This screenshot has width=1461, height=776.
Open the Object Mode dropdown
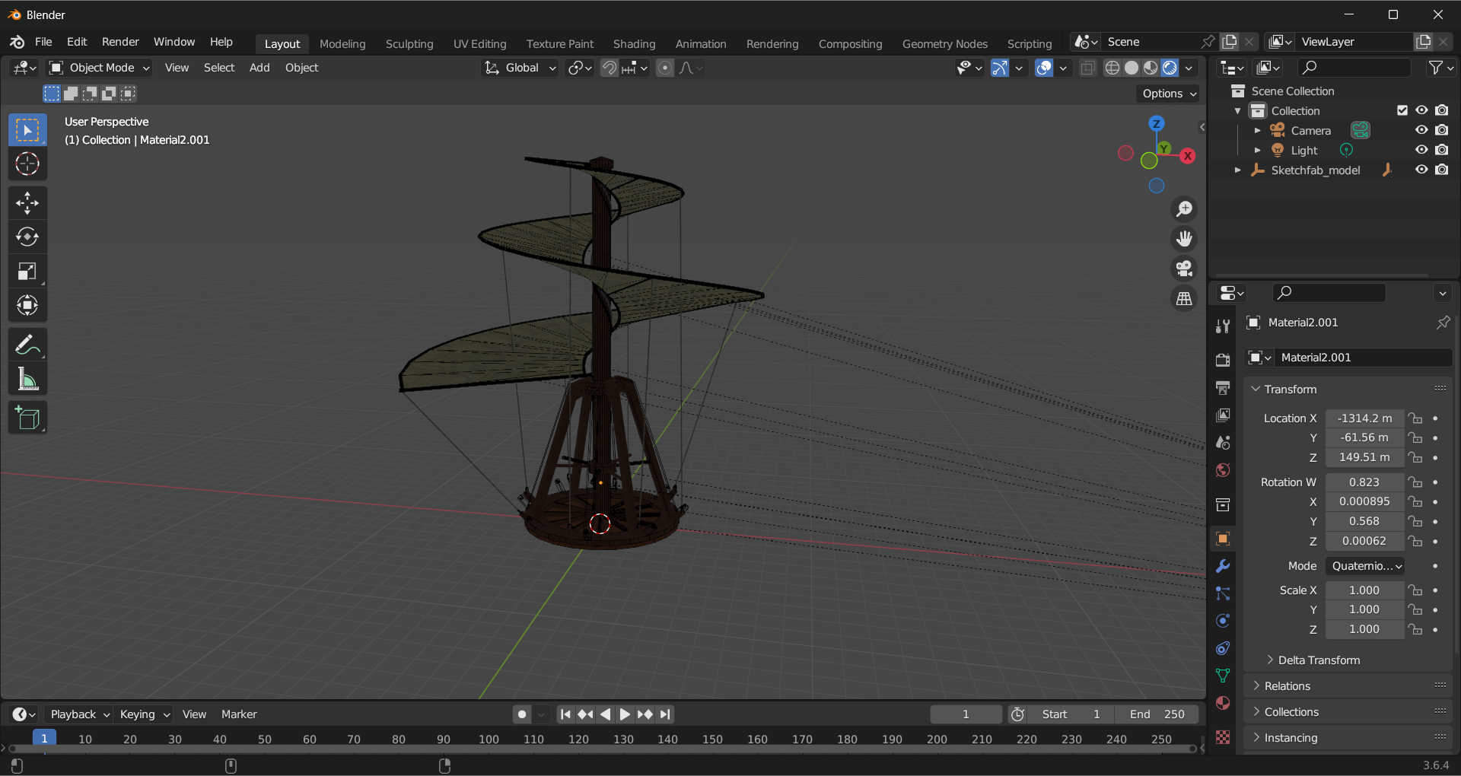100,68
